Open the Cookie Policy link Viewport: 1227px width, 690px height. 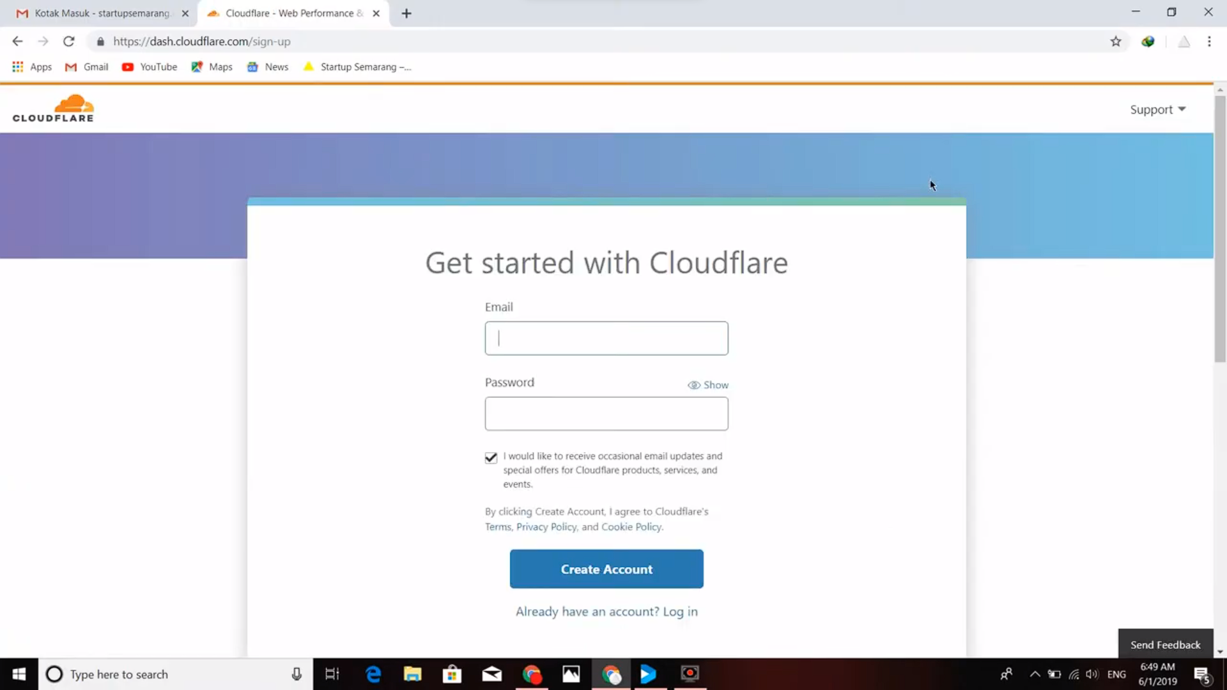coord(631,526)
